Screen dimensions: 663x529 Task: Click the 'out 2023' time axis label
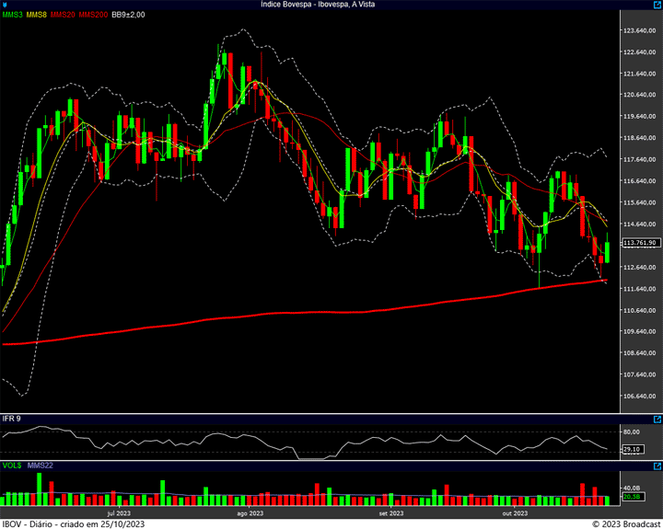515,512
